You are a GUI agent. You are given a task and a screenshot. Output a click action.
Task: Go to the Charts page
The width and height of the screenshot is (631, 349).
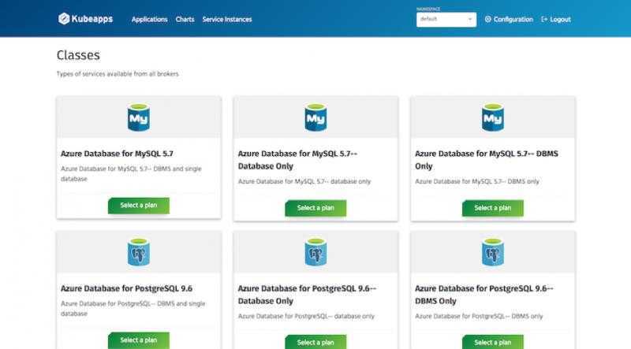coord(185,19)
